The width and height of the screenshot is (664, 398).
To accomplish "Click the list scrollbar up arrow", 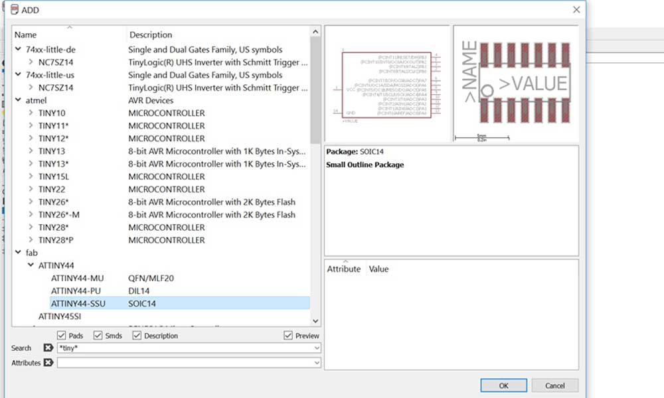I will [315, 32].
